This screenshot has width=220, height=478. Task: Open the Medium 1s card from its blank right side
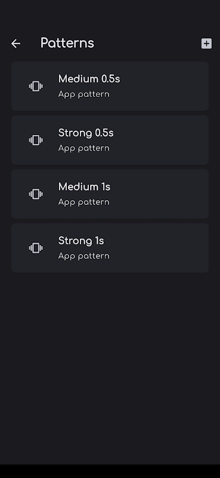165,194
